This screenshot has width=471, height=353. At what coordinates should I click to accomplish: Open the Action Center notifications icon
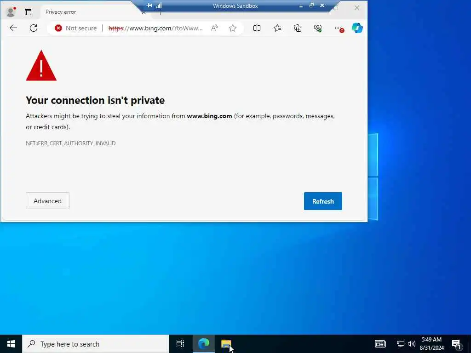pyautogui.click(x=457, y=344)
